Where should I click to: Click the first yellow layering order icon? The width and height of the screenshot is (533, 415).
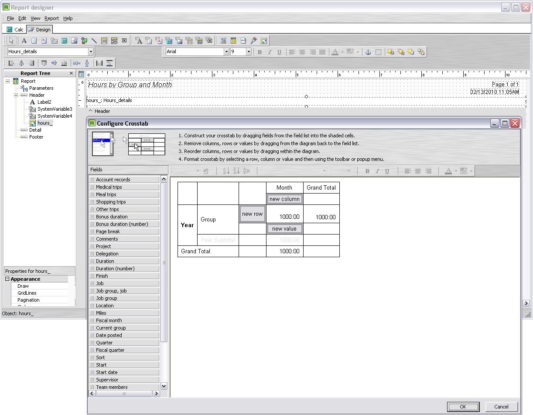pyautogui.click(x=390, y=52)
